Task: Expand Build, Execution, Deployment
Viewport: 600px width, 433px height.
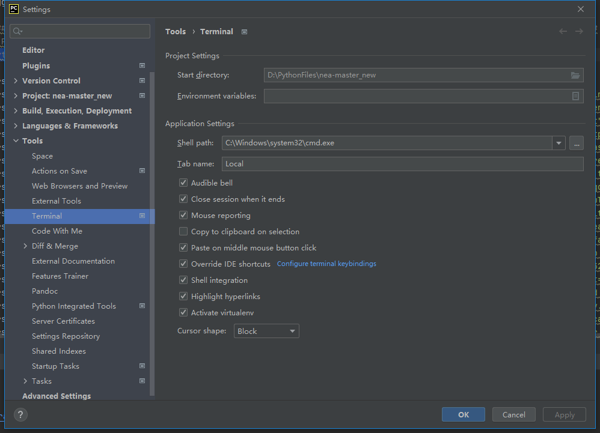Action: click(16, 111)
